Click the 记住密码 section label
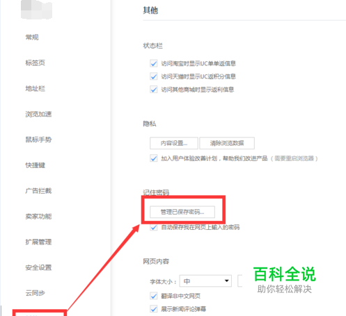 tap(156, 192)
